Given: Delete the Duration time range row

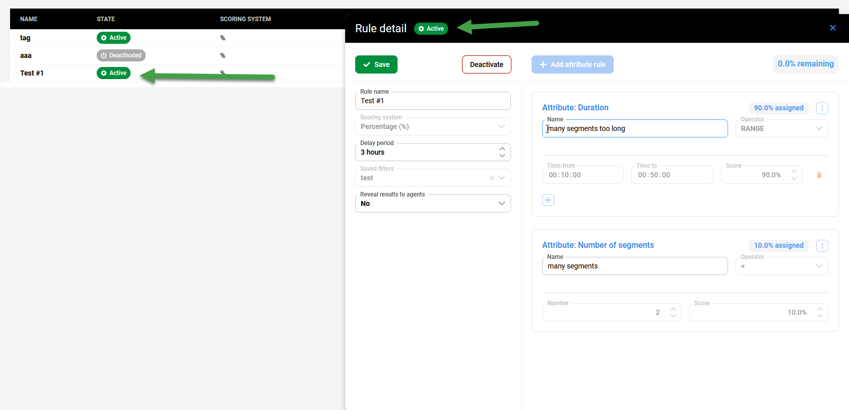Looking at the screenshot, I should (x=819, y=175).
